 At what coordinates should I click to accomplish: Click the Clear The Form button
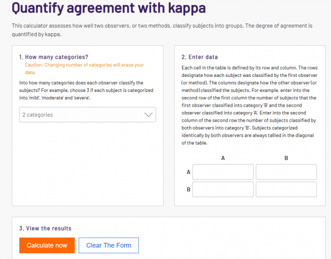pyautogui.click(x=109, y=245)
